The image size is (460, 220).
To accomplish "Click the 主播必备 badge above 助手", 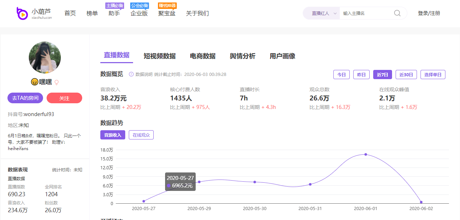I will (115, 6).
